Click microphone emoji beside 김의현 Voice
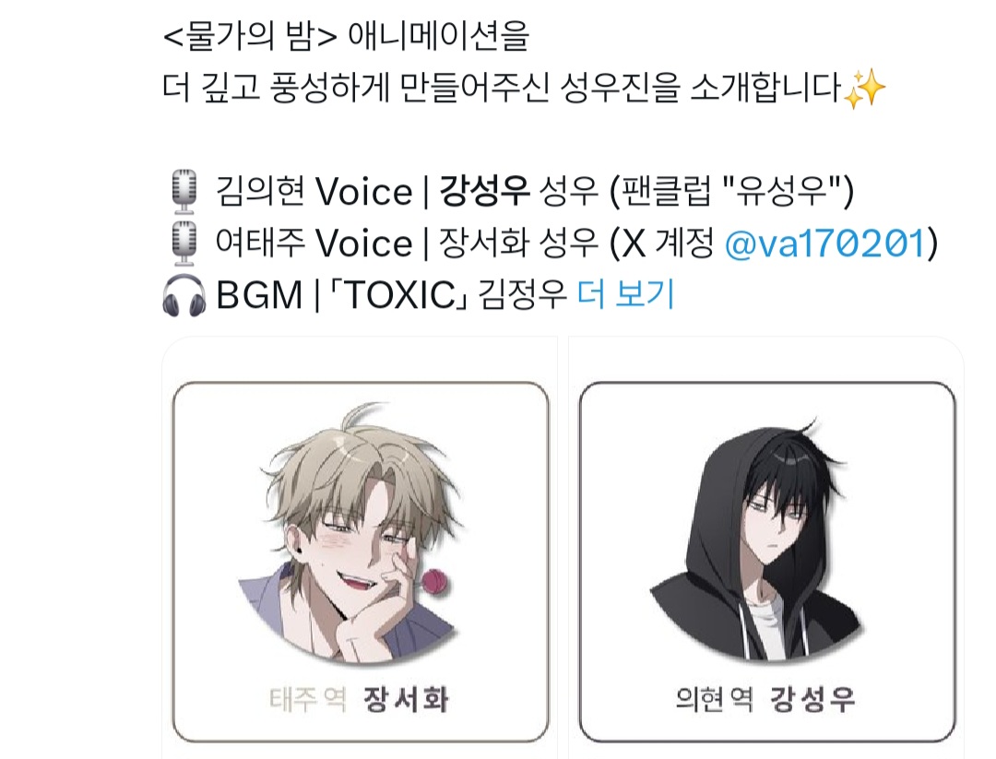 tap(184, 191)
